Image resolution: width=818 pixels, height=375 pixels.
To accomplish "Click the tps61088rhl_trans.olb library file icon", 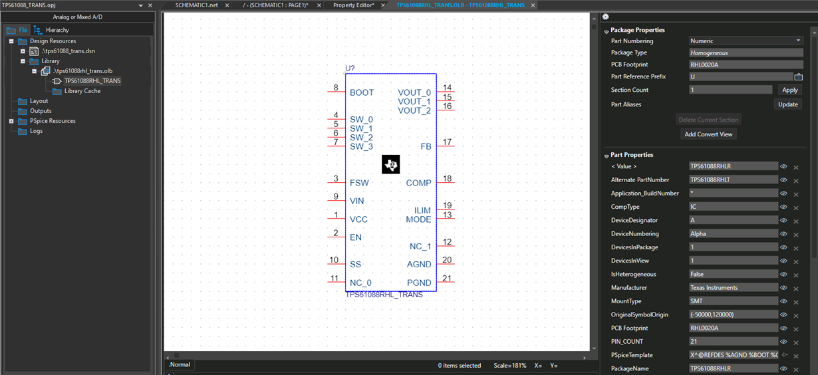I will coord(45,71).
